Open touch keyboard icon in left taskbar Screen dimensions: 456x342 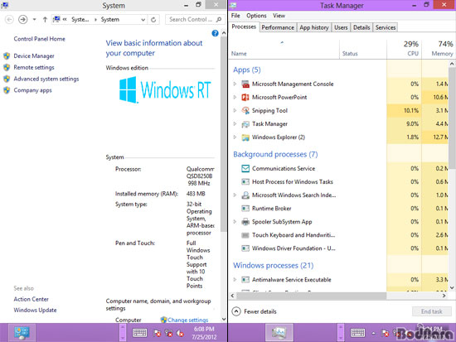tap(139, 333)
